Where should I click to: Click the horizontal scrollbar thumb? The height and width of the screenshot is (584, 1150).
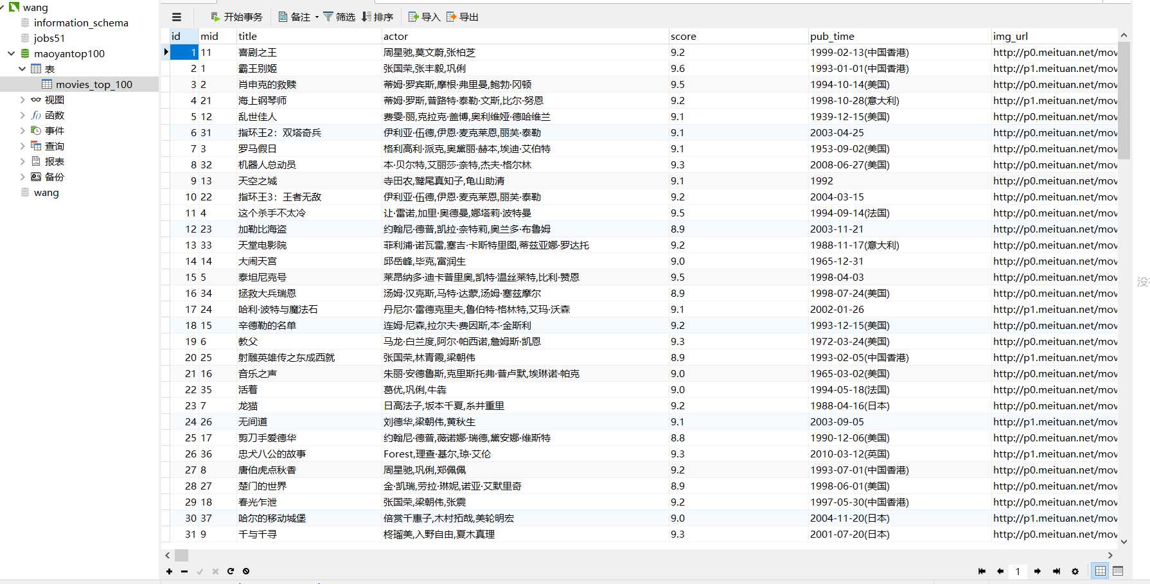[x=182, y=555]
